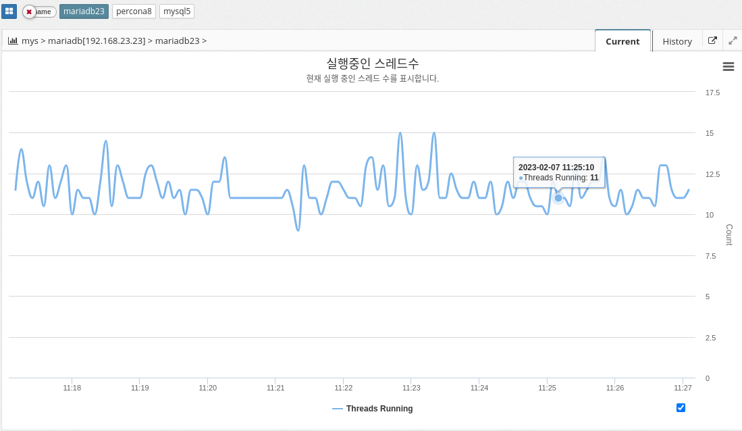Open the History tab
The image size is (742, 431).
click(677, 41)
